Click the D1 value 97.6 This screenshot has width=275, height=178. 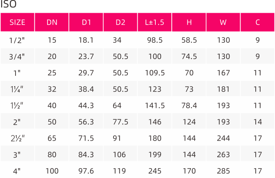click(x=86, y=171)
